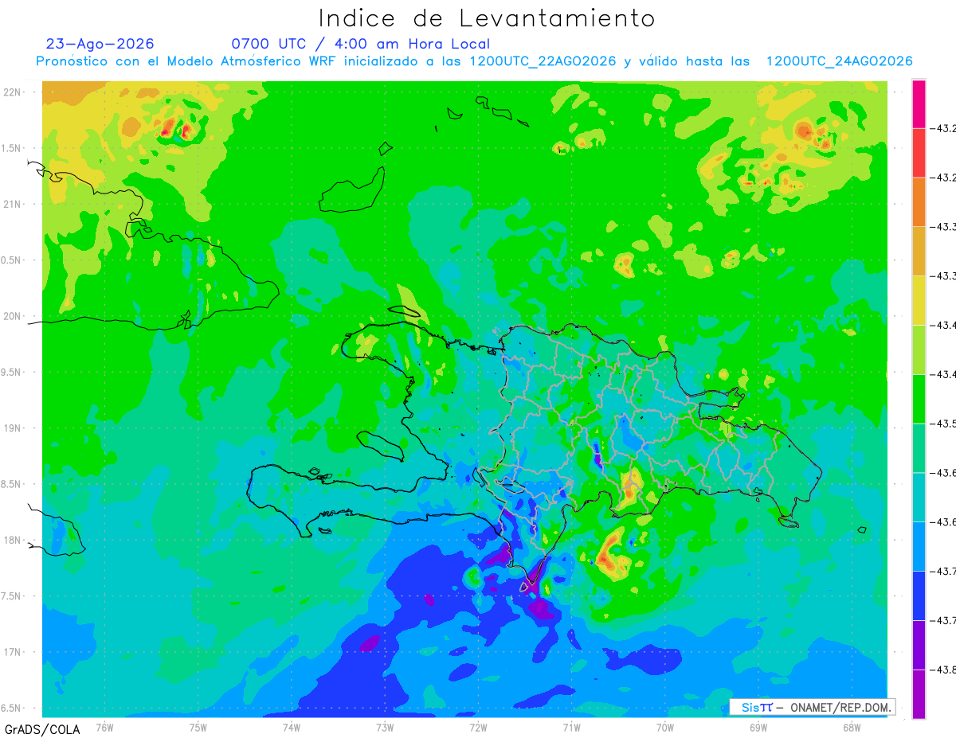Pick the red swatch in color legend
This screenshot has height=738, width=956.
click(919, 153)
